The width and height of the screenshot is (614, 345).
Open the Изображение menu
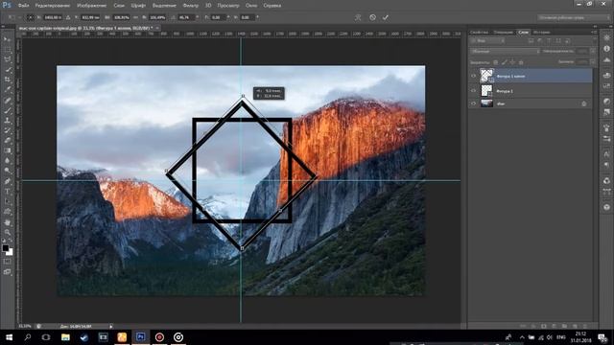92,6
